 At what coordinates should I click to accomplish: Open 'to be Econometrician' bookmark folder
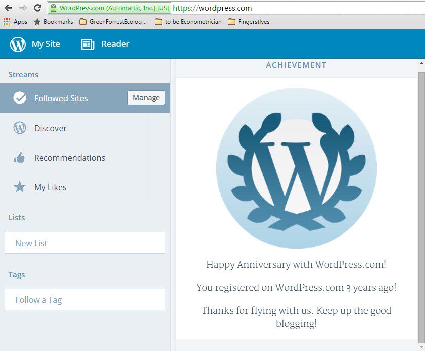point(188,22)
